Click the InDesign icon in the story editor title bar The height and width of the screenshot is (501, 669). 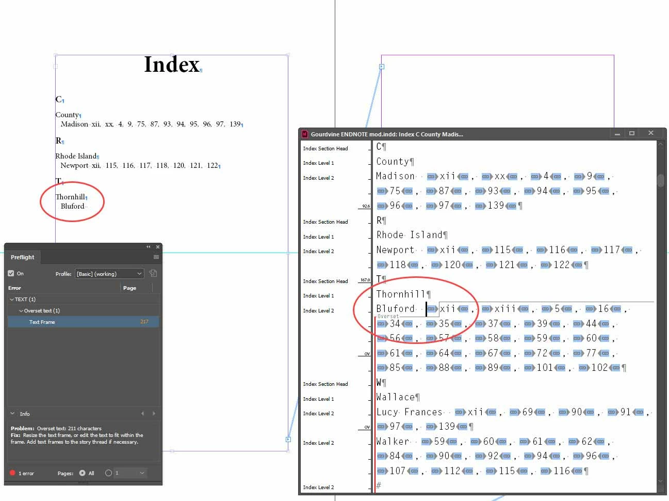pos(305,134)
